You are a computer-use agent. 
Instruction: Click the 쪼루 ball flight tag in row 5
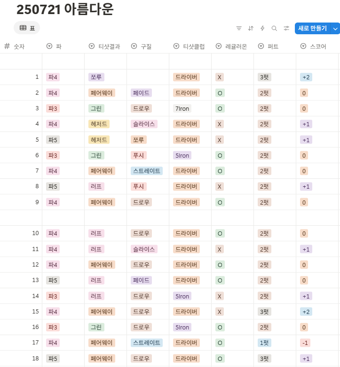click(x=139, y=140)
